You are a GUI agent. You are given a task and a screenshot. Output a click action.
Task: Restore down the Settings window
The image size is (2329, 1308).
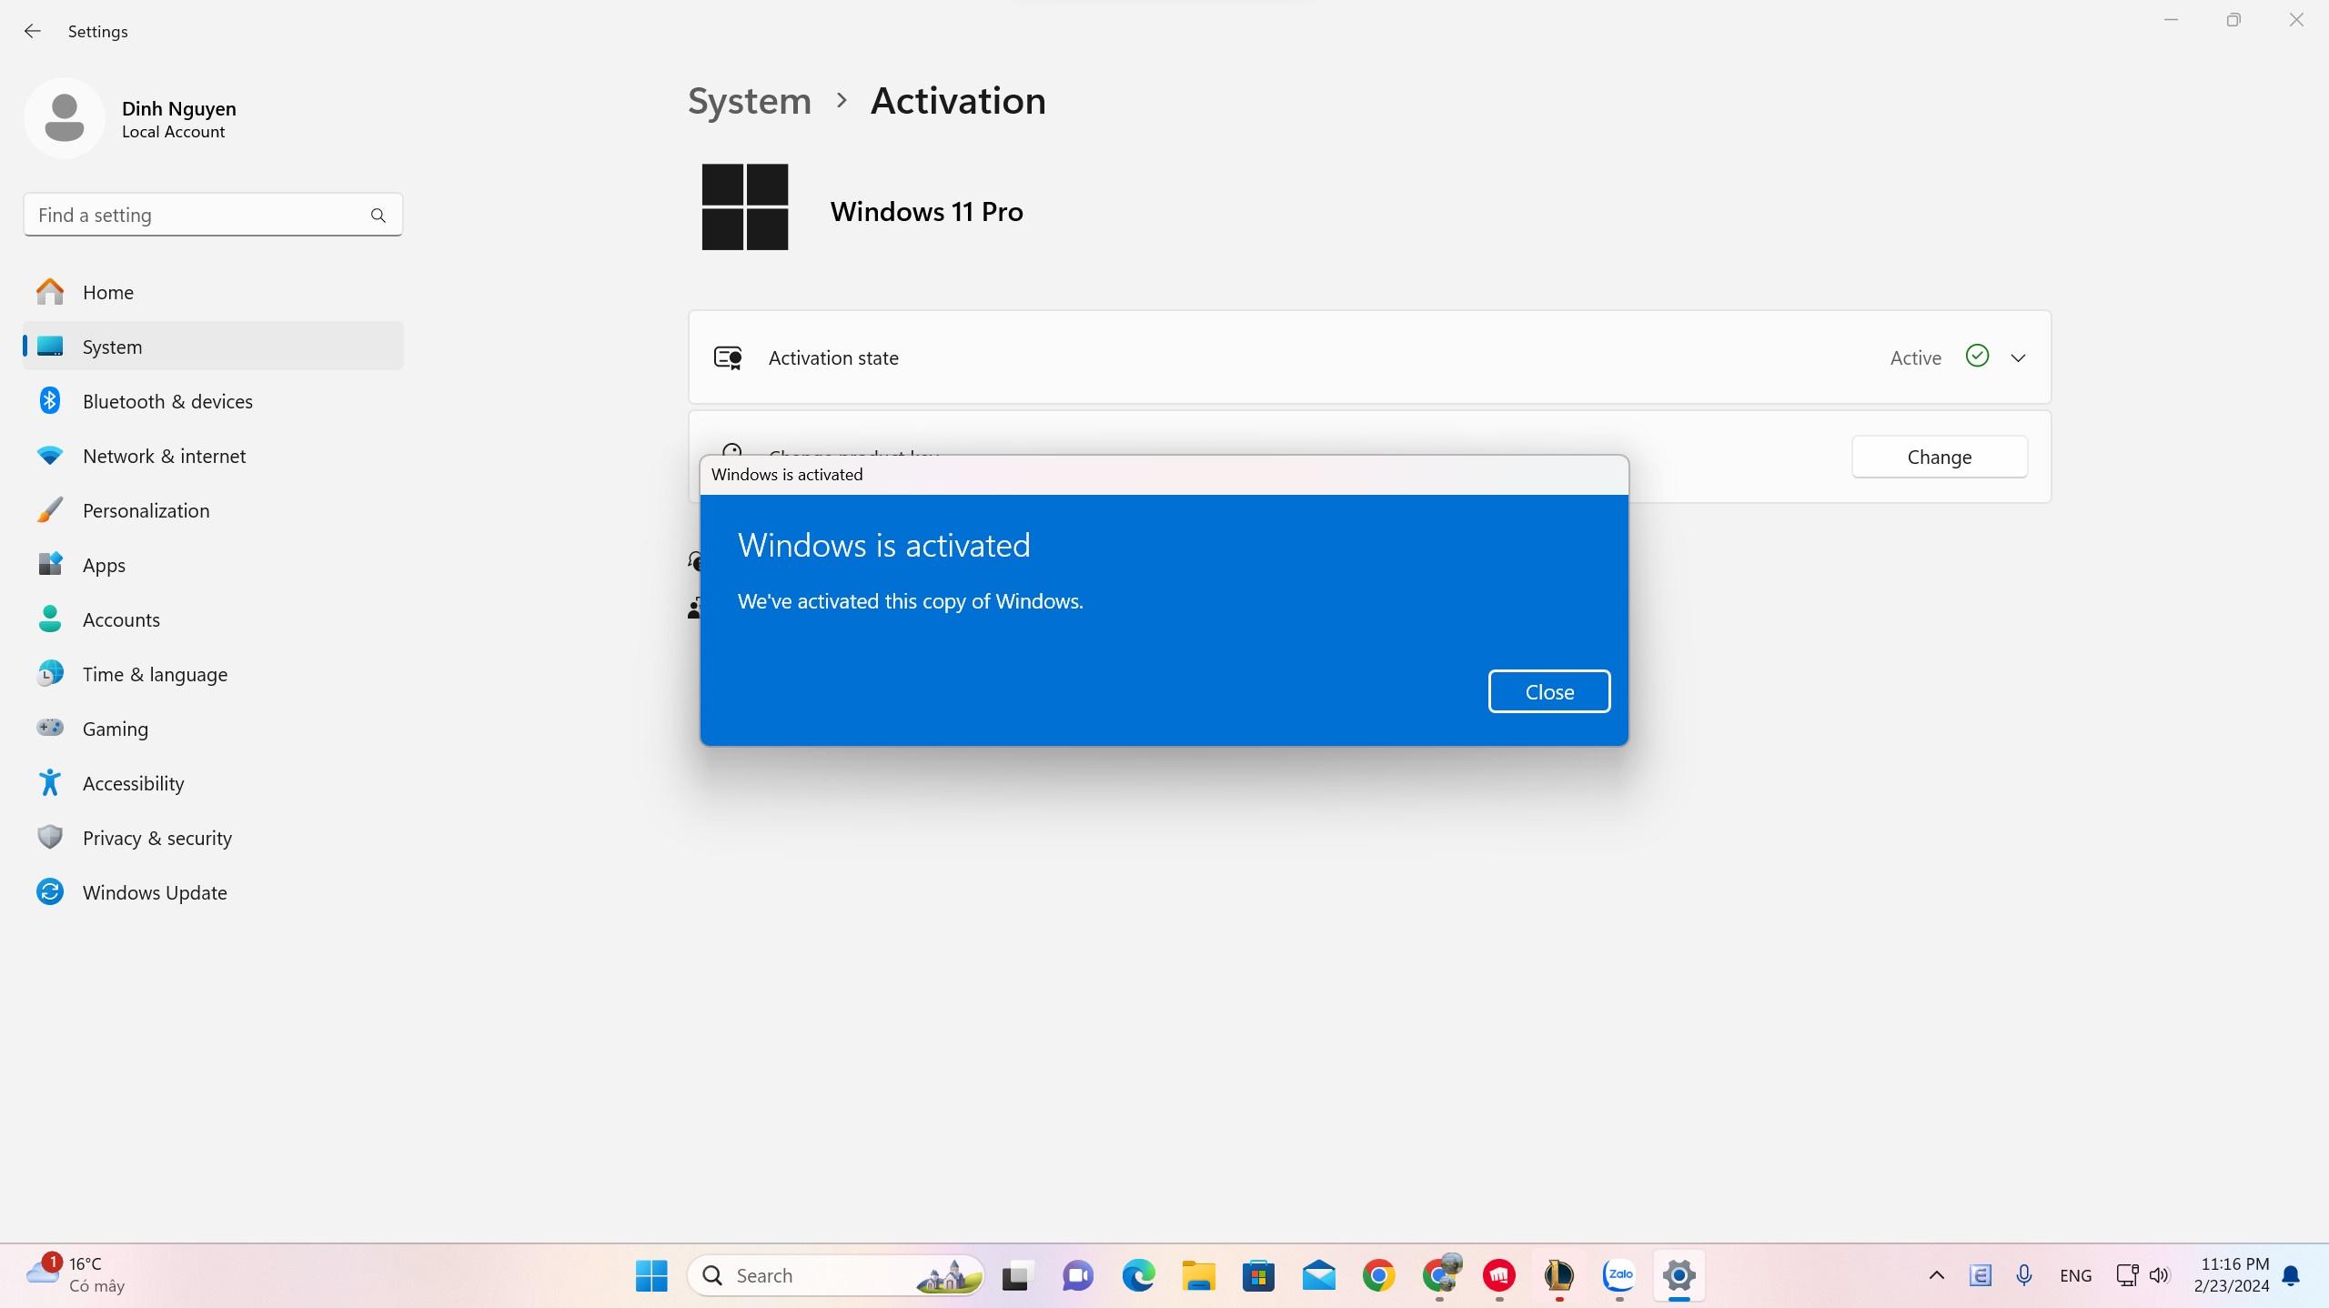(2233, 20)
